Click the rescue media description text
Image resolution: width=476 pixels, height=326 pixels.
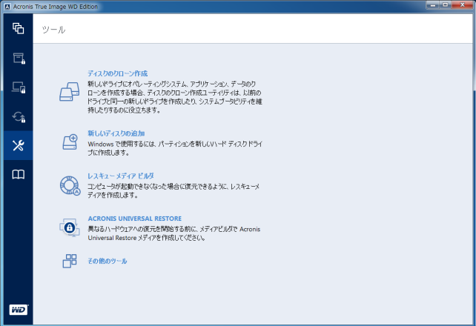tap(173, 190)
